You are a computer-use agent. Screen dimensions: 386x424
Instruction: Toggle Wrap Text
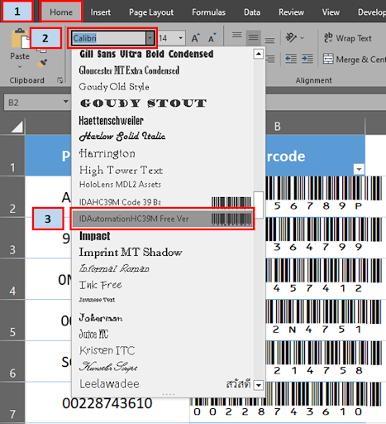(x=348, y=38)
